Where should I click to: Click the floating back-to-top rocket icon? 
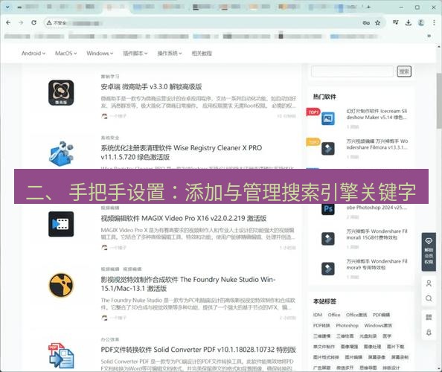(x=429, y=333)
